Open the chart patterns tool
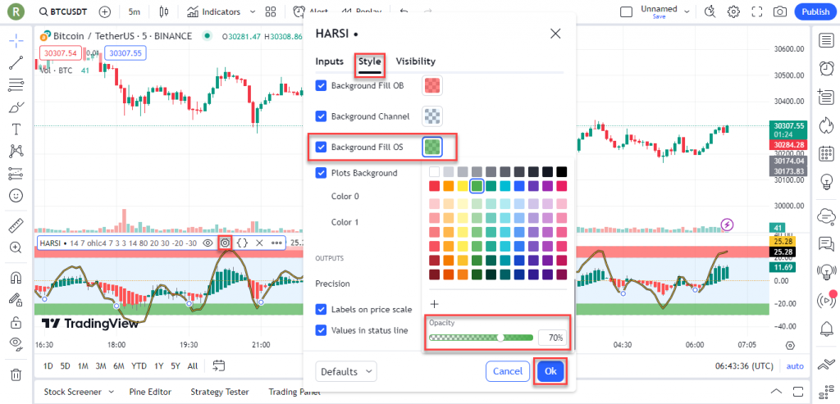The image size is (840, 404). tap(16, 152)
